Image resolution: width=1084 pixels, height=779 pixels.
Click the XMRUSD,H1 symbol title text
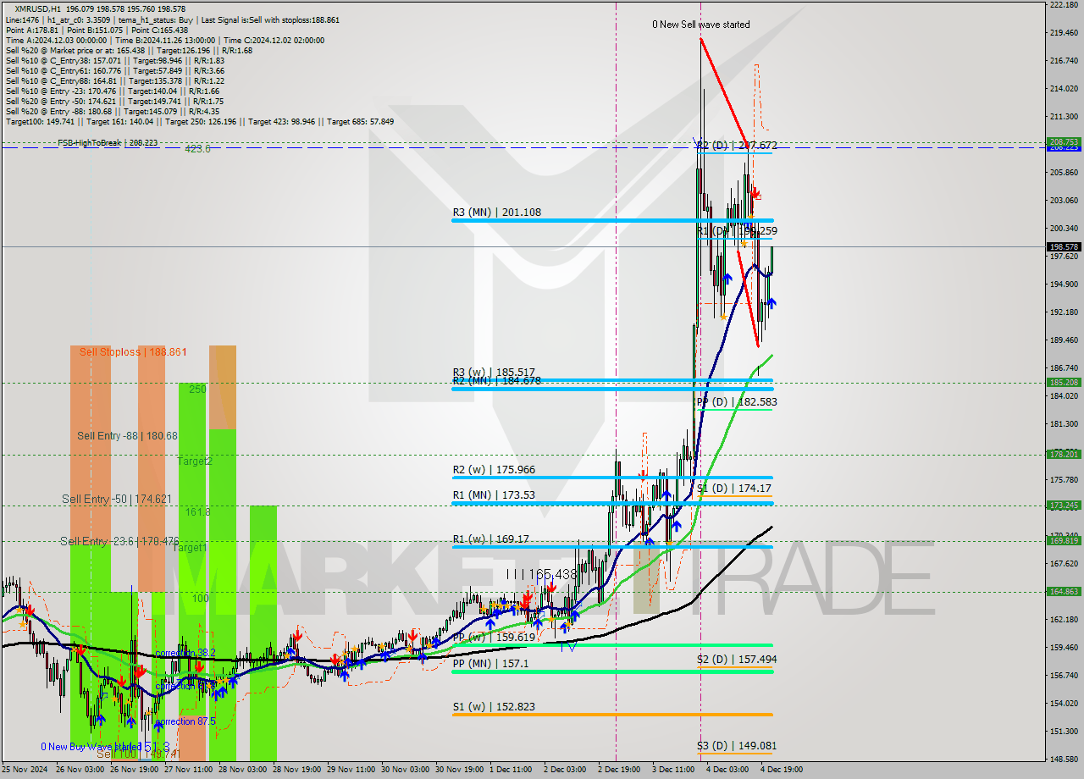point(38,8)
